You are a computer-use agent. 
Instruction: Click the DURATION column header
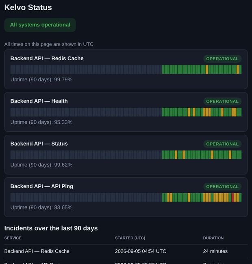[213, 238]
